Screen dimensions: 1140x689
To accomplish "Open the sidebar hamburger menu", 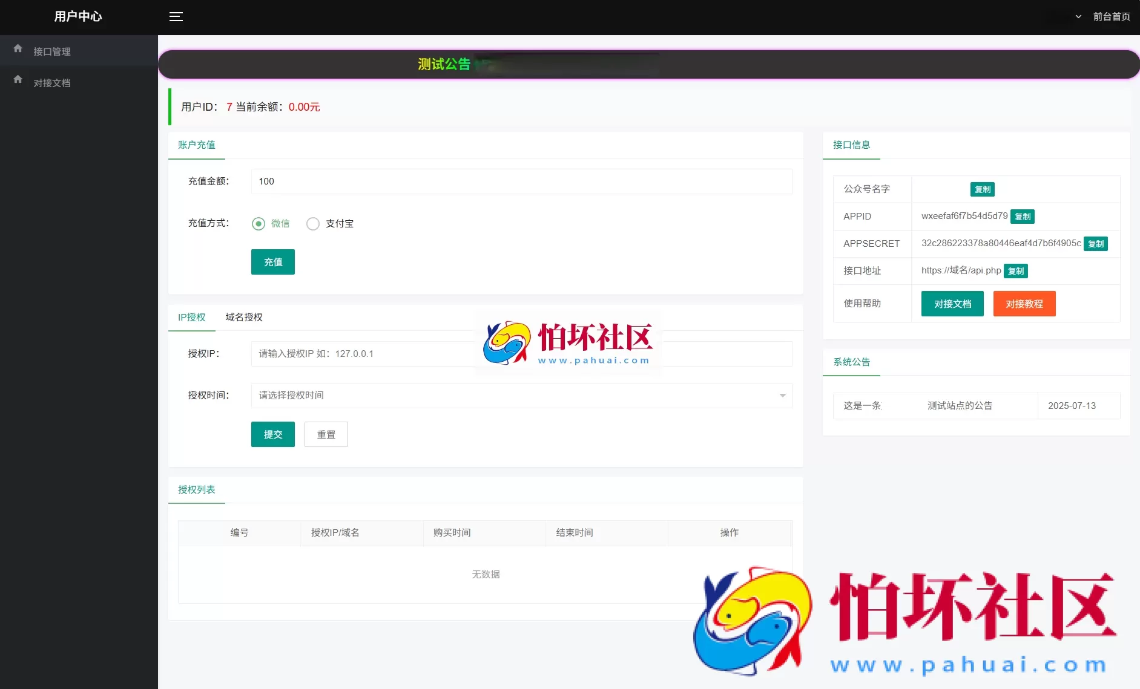I will [176, 17].
